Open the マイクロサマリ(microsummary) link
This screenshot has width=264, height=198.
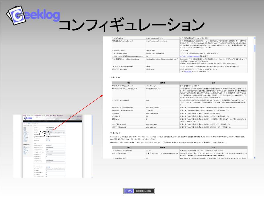coord(189,56)
